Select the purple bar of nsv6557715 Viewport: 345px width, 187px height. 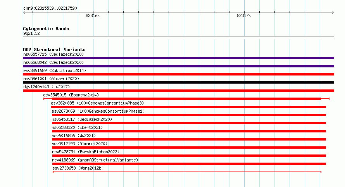click(x=178, y=58)
